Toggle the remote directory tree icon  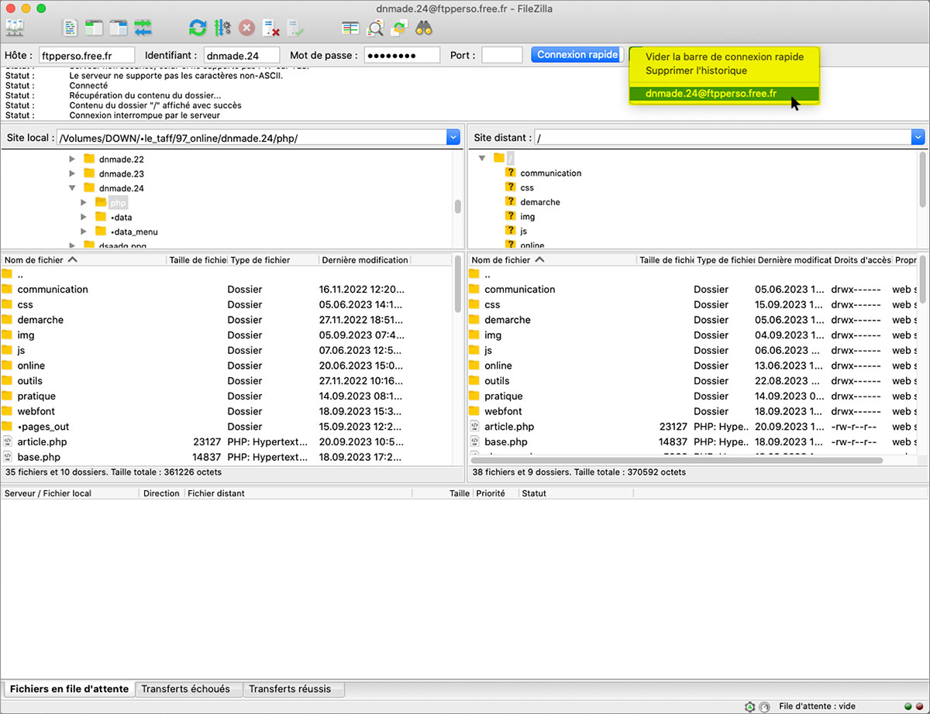[x=119, y=29]
